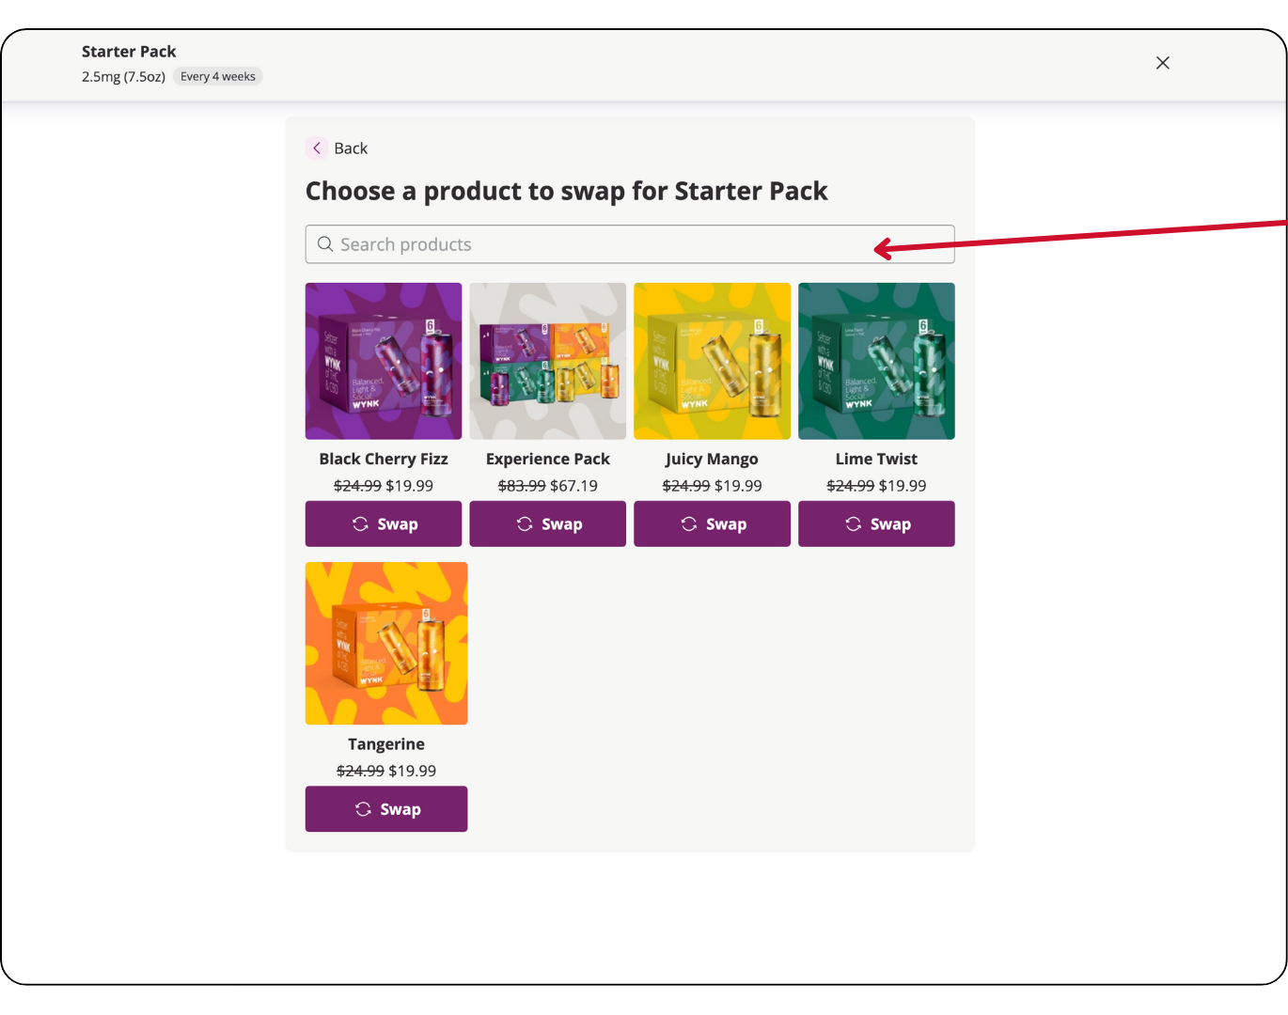Click the Choose a product to swap heading
The height and width of the screenshot is (1015, 1288).
[x=567, y=191]
